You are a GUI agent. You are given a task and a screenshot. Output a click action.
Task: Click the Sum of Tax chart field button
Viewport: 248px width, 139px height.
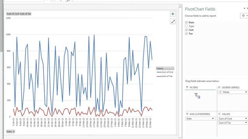click(x=25, y=14)
